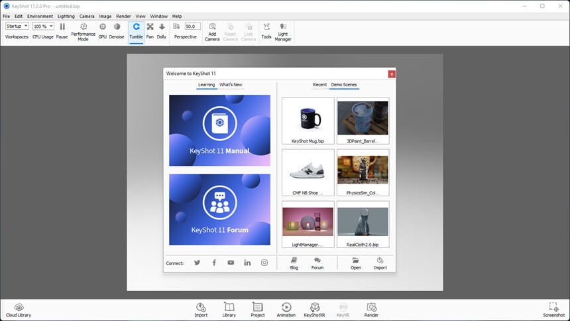Close the Welcome to KeyShot 11 dialog

point(392,74)
